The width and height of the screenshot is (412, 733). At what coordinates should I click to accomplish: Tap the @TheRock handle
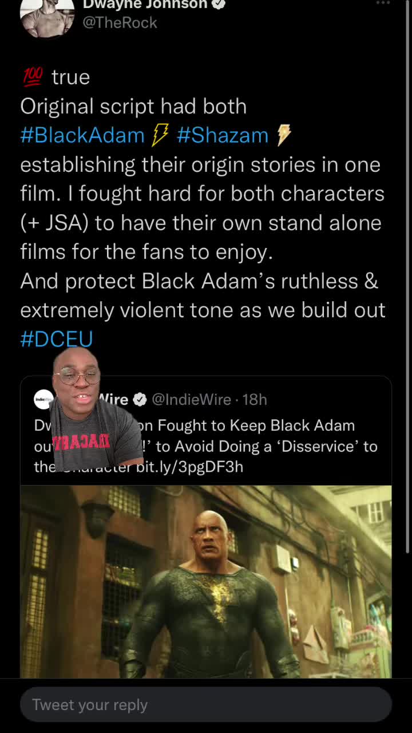[x=120, y=22]
